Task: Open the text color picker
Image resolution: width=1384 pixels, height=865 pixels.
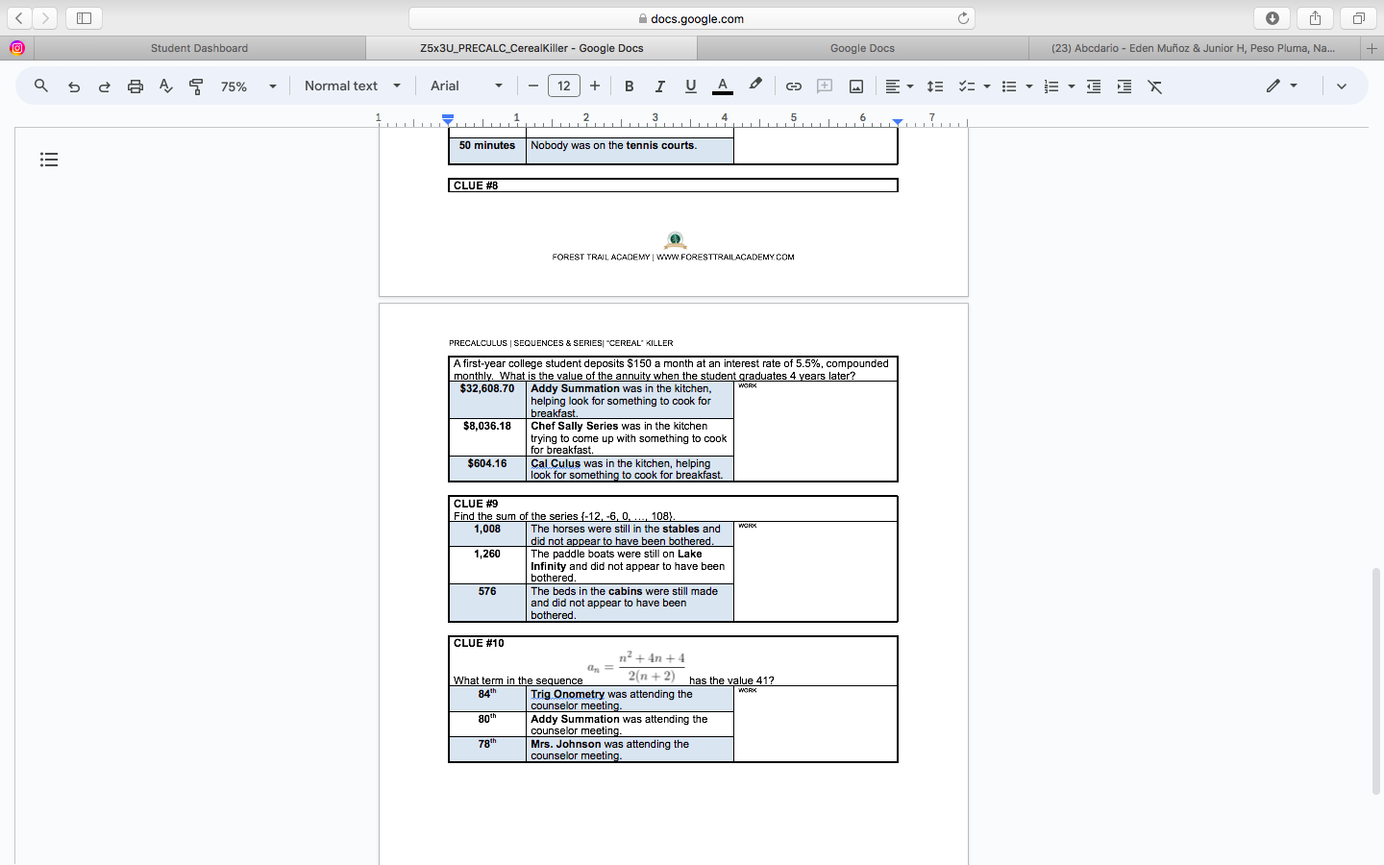Action: [723, 86]
